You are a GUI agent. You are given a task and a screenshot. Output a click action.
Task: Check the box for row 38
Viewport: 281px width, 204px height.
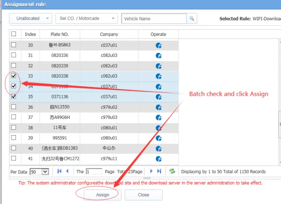tap(14, 127)
